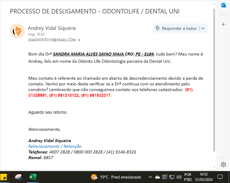
Task: Open the notification center icon
Action: point(220,177)
